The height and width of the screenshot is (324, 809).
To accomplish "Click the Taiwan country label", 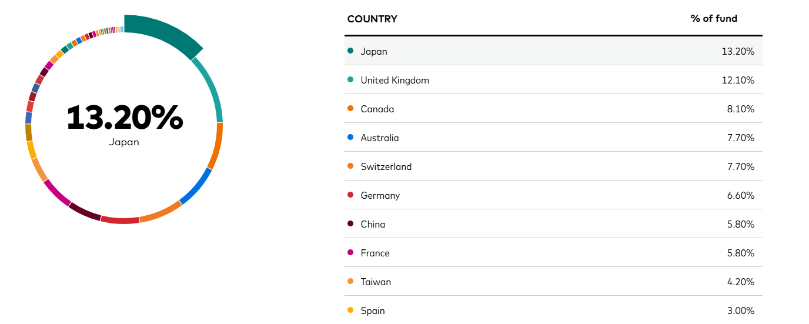I will [376, 282].
